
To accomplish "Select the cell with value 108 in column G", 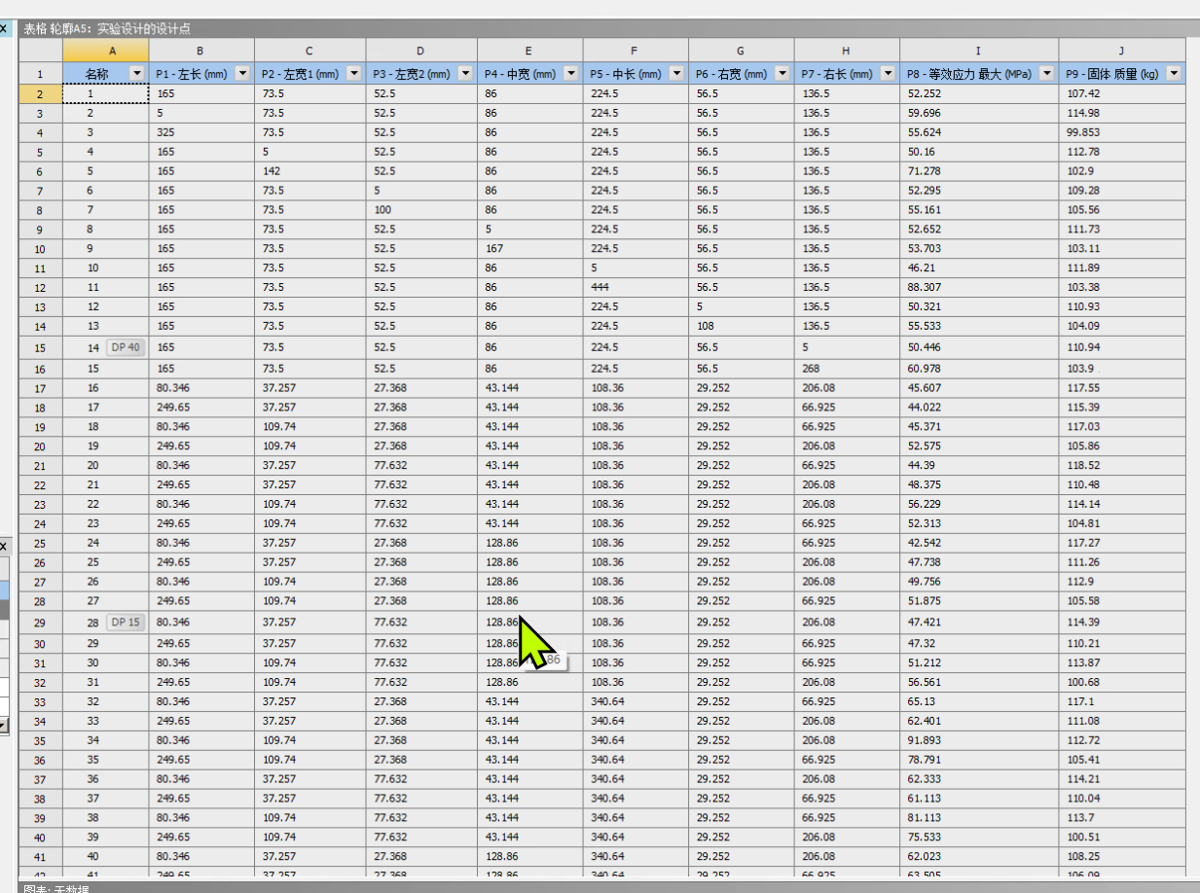I will pyautogui.click(x=742, y=326).
